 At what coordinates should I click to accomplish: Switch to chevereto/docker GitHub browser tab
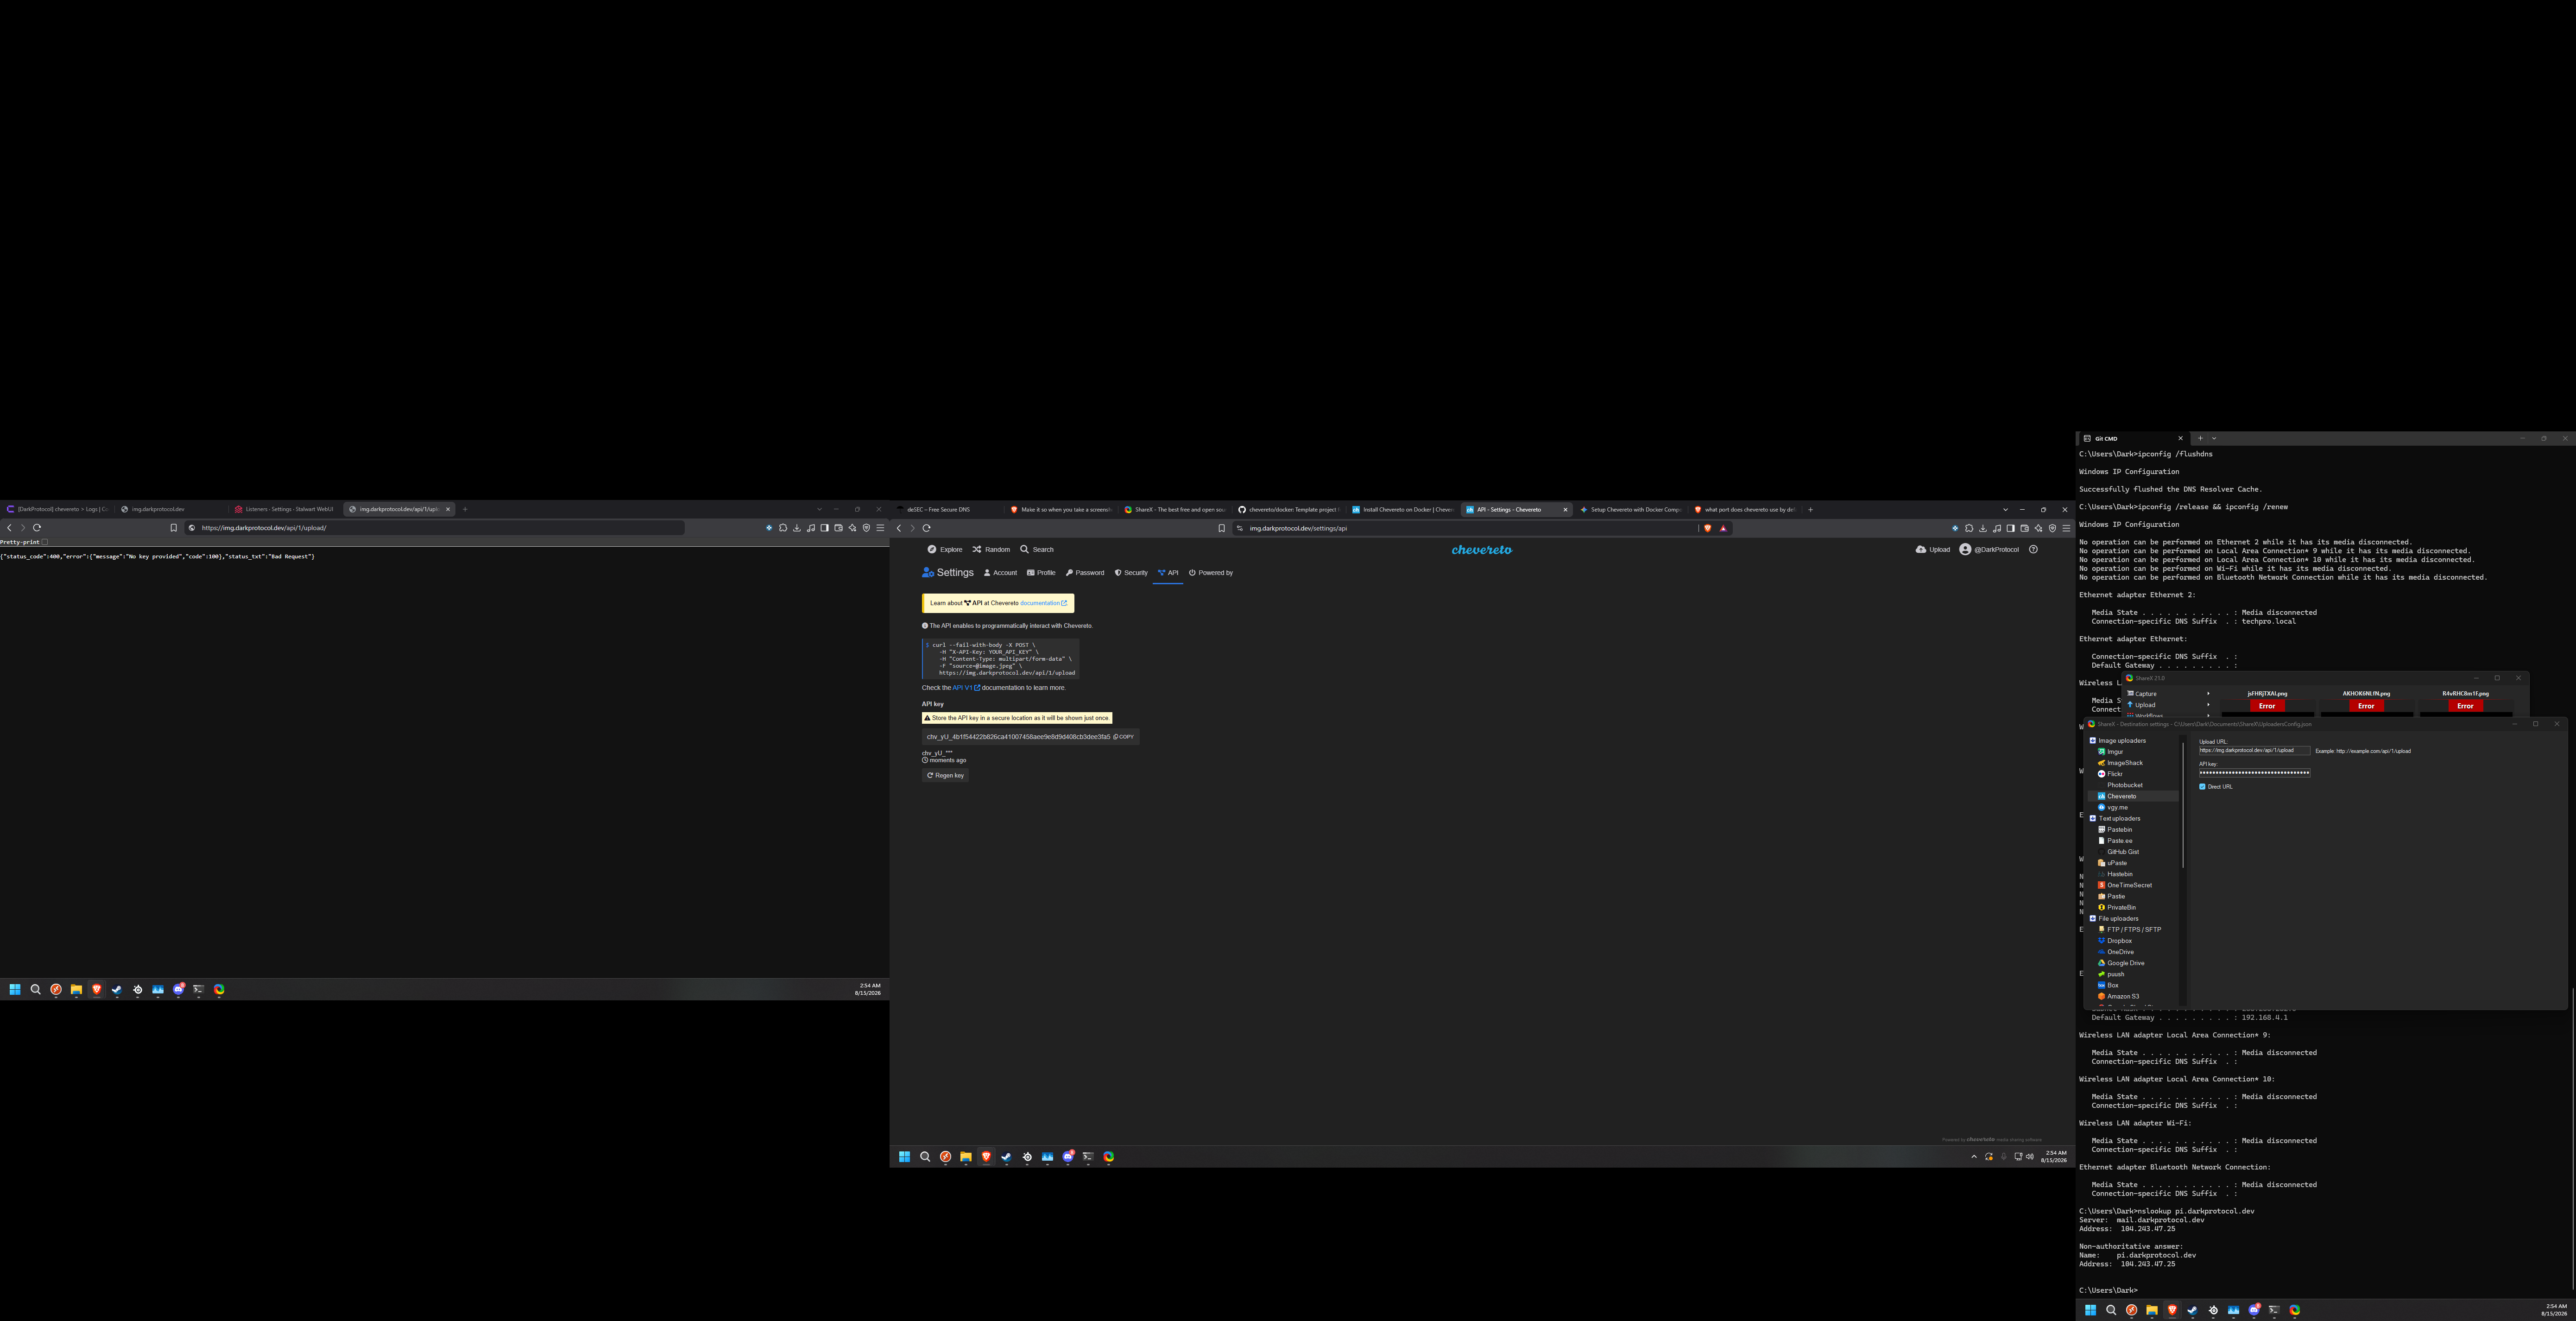coord(1289,509)
